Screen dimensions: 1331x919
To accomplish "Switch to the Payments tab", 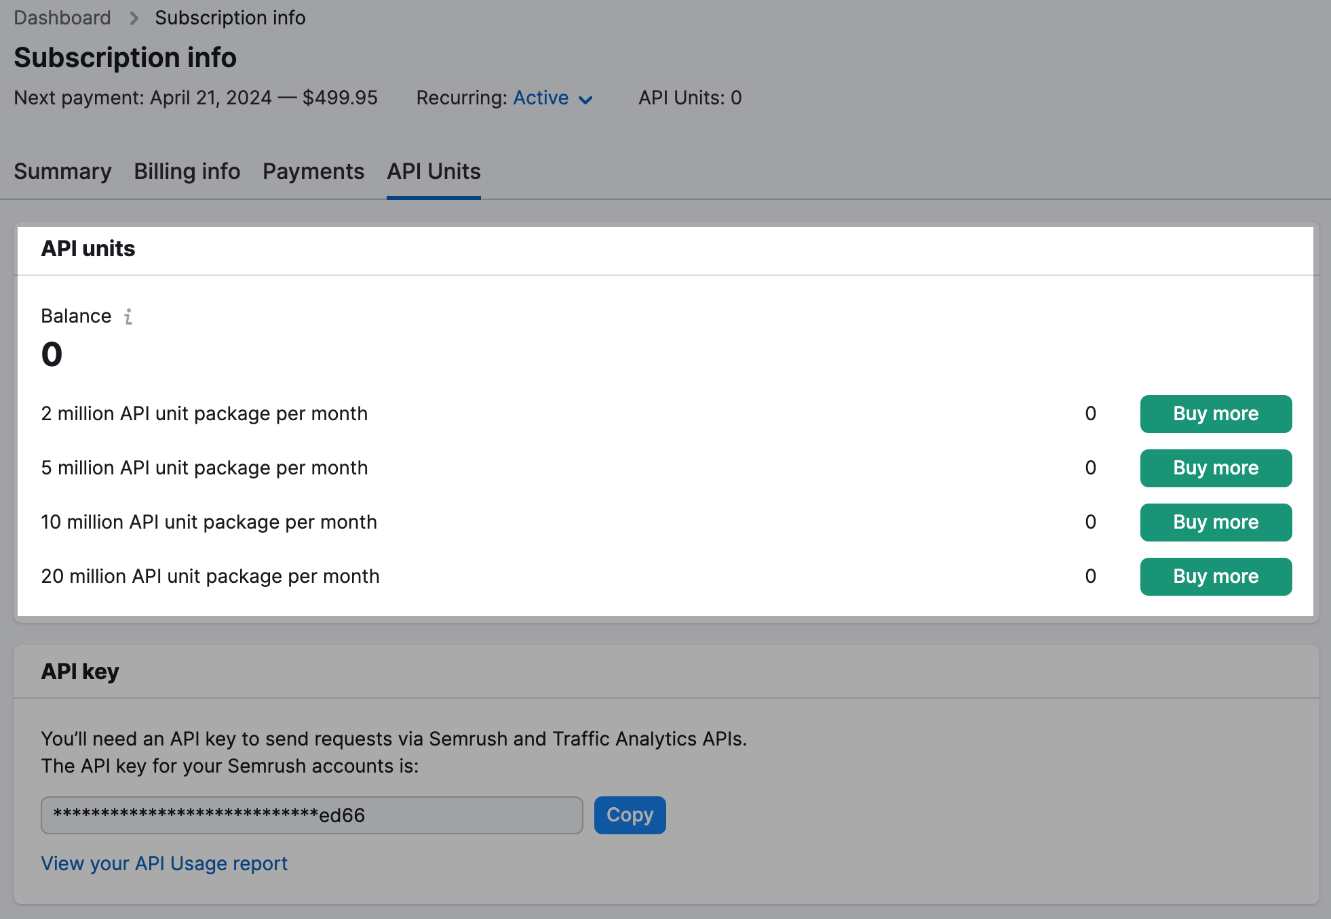I will coord(313,171).
